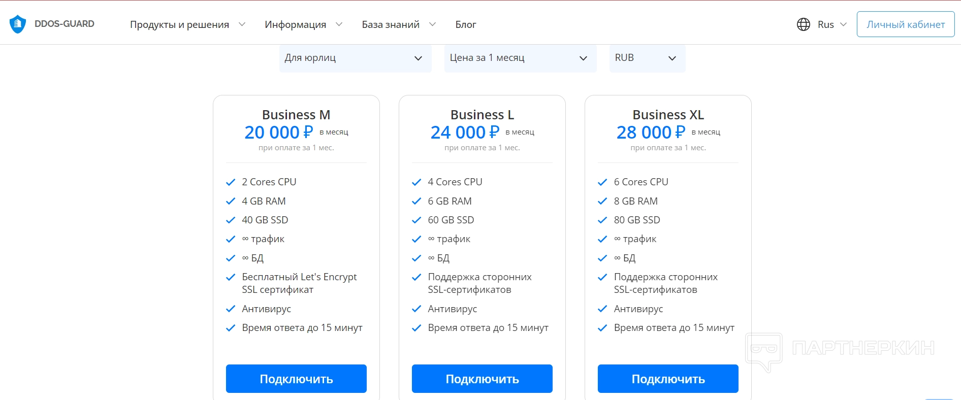The height and width of the screenshot is (400, 961).
Task: Click checkmark next to Business M Антивирус
Action: [x=231, y=309]
